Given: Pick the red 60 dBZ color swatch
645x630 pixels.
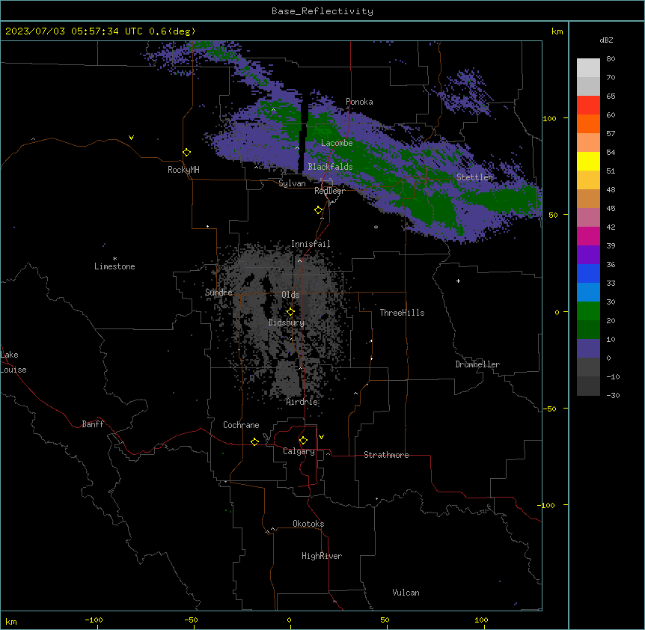Looking at the screenshot, I should click(x=588, y=105).
